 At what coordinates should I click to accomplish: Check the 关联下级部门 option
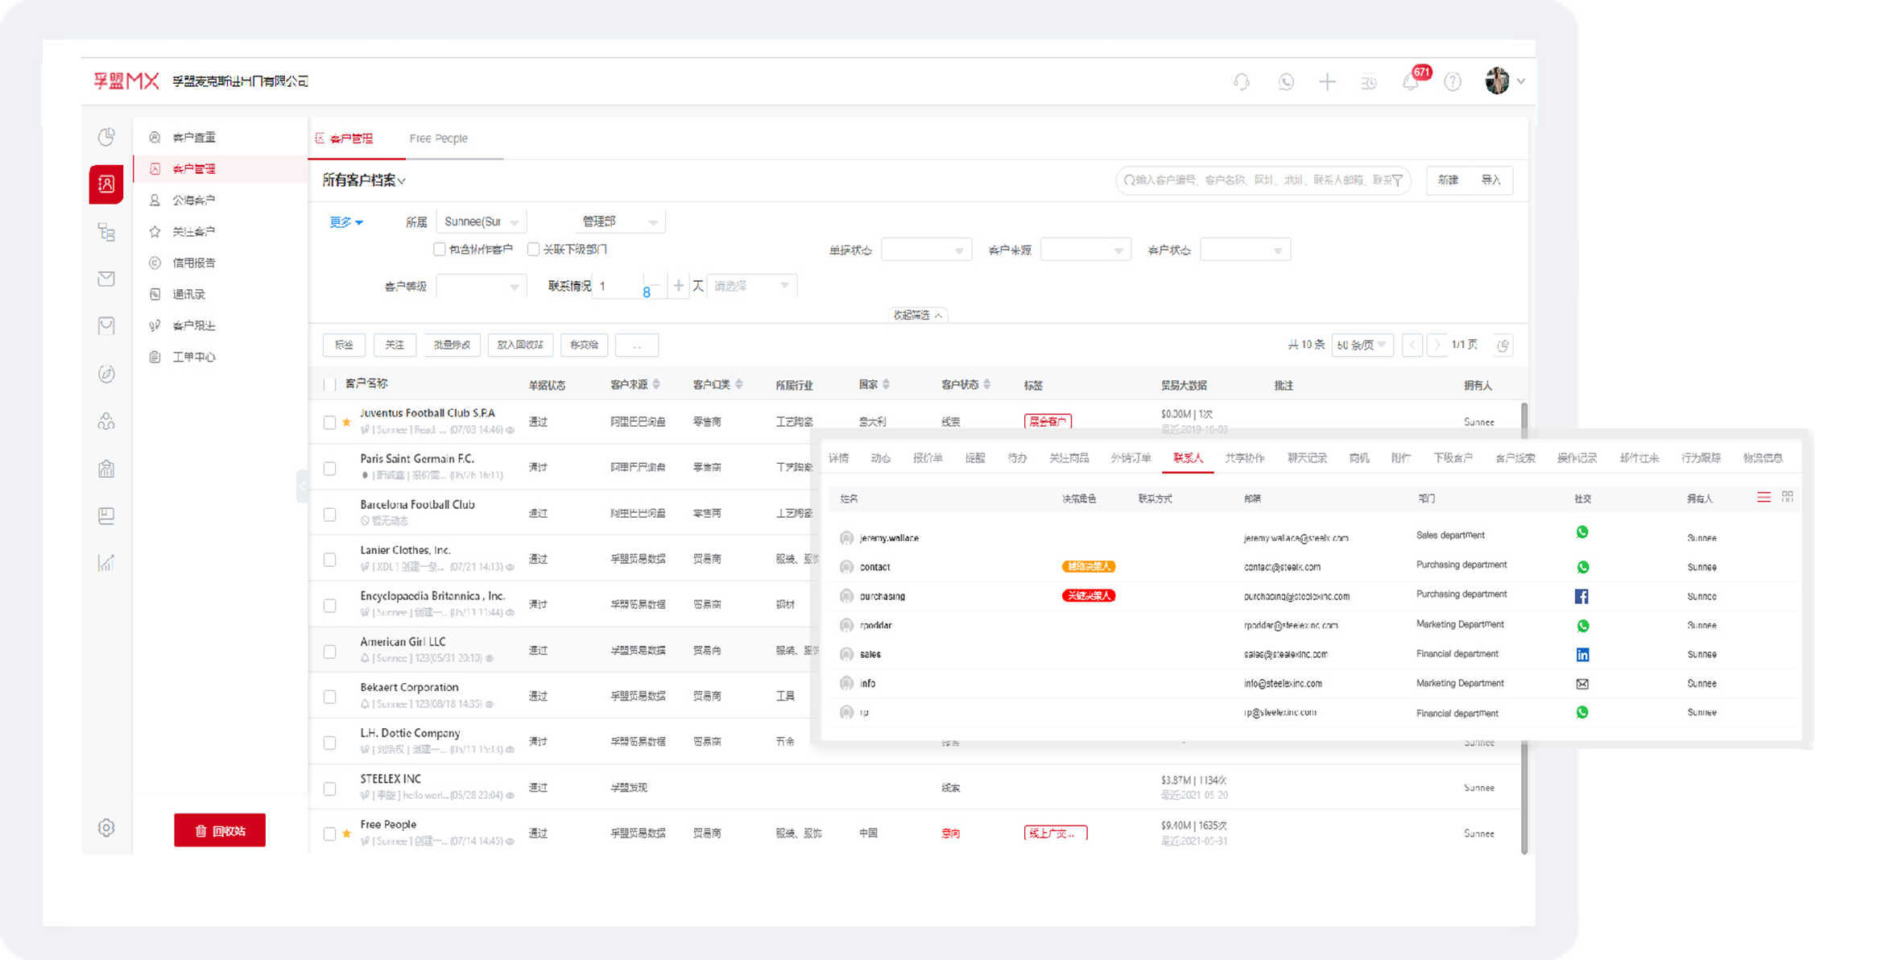[534, 249]
